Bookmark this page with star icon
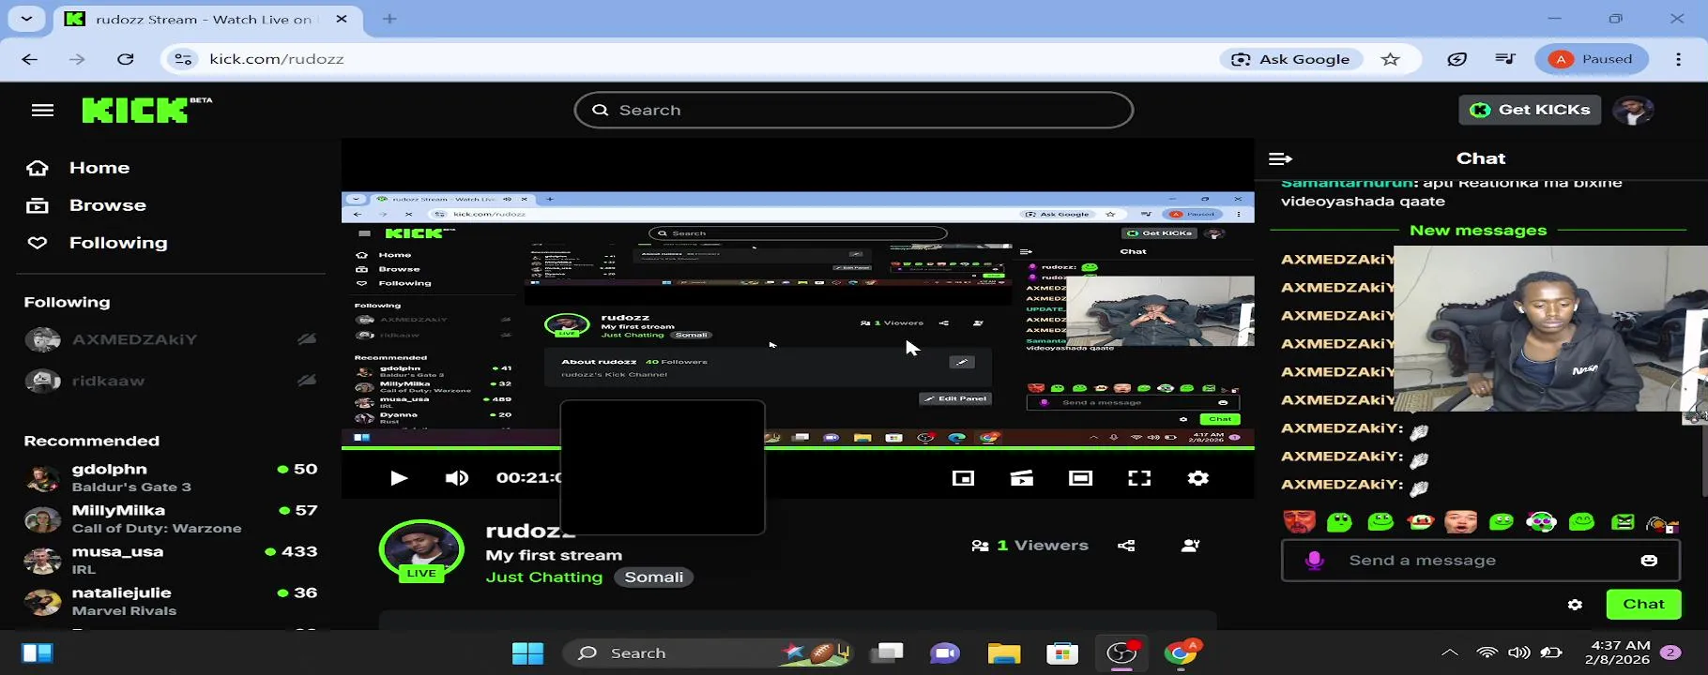The image size is (1708, 675). pos(1391,59)
